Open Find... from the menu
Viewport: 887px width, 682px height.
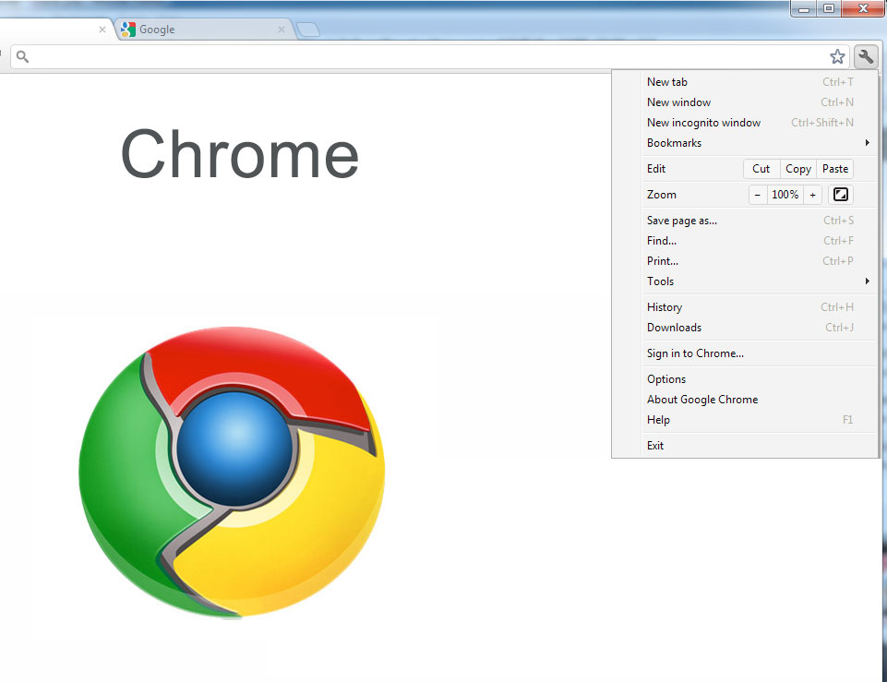[750, 241]
